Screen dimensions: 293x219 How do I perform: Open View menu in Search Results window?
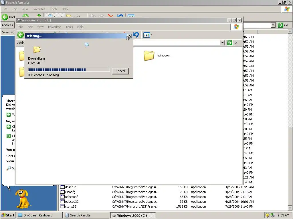(25, 9)
